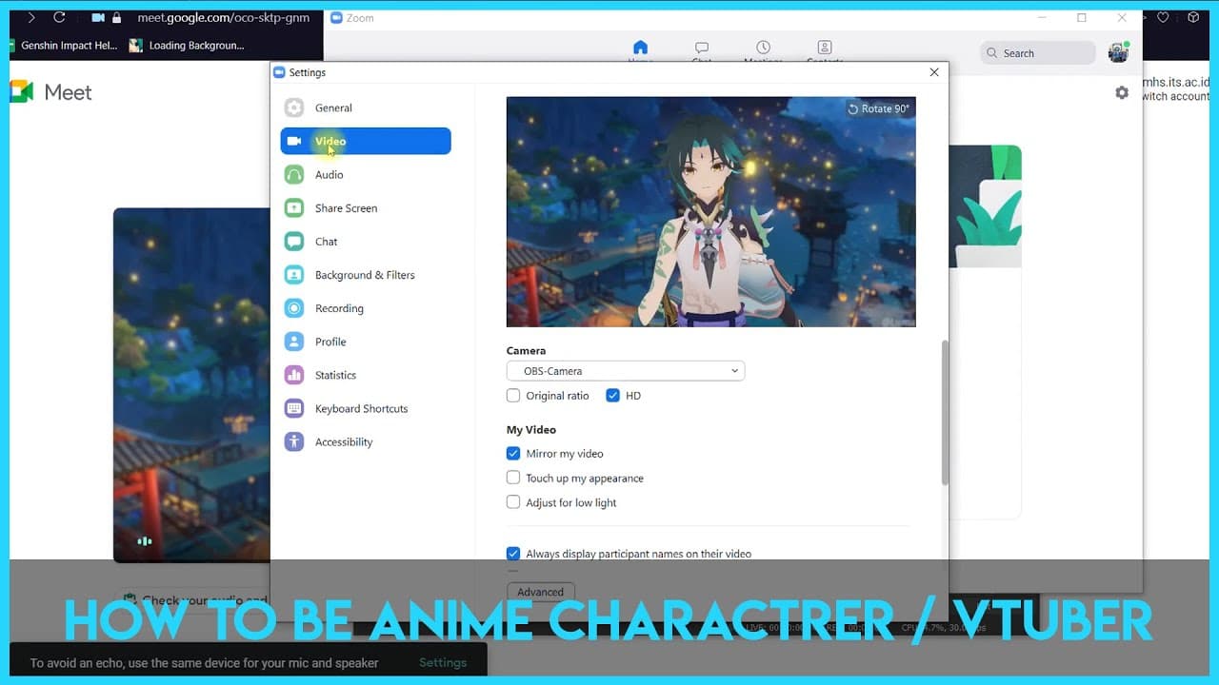Image resolution: width=1219 pixels, height=685 pixels.
Task: Open the Contacts icon in Zoom
Action: click(825, 49)
